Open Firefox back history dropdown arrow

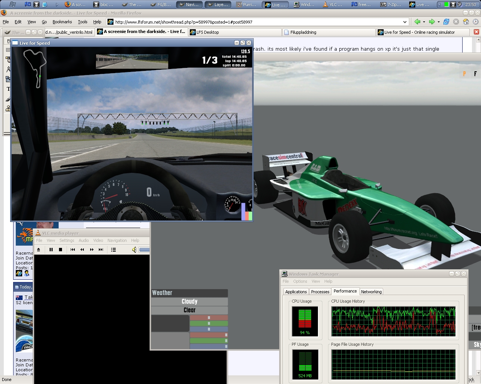point(424,22)
